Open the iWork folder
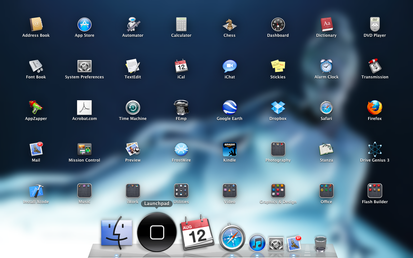This screenshot has height=258, width=413. pyautogui.click(x=133, y=191)
